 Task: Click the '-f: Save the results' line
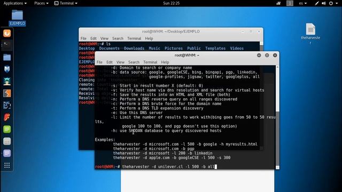coord(170,95)
